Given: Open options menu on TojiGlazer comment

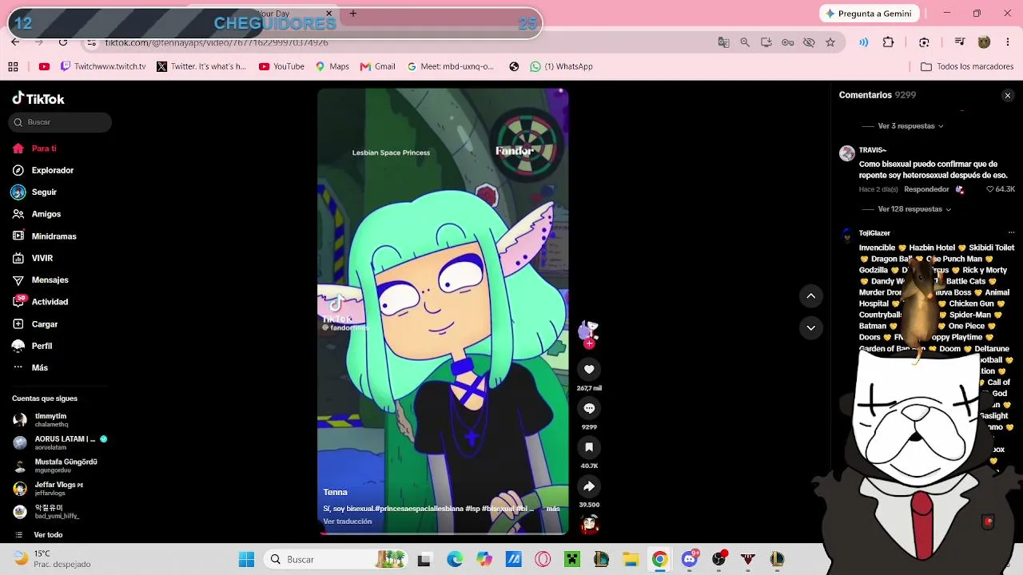Looking at the screenshot, I should pyautogui.click(x=1011, y=233).
